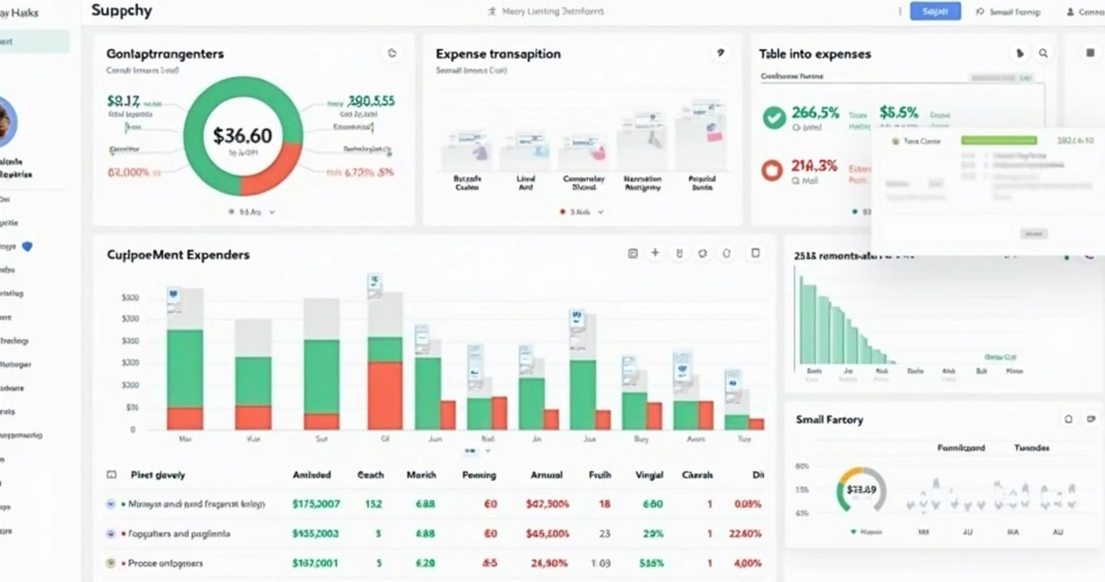Open the dropdown below the $36.60 donut chart
This screenshot has width=1105, height=582.
(251, 211)
